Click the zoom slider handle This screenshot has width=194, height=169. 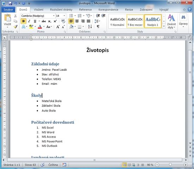[170, 165]
